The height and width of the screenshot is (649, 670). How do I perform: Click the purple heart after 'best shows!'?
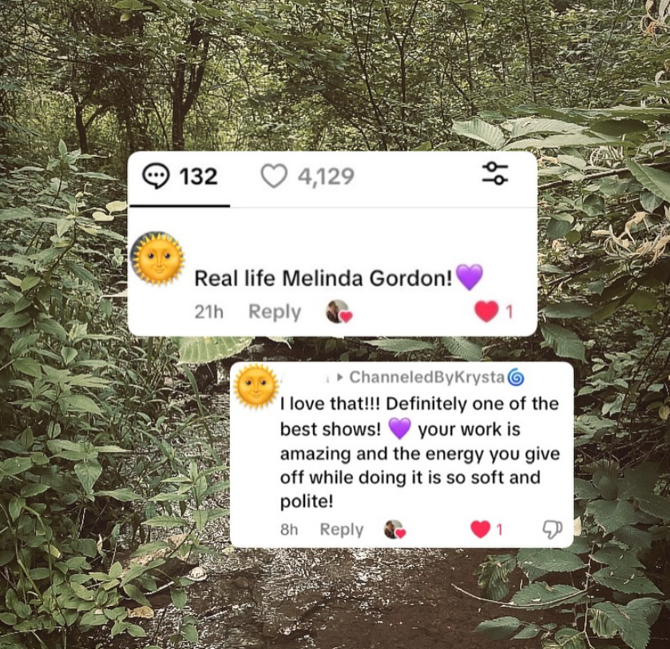click(399, 429)
